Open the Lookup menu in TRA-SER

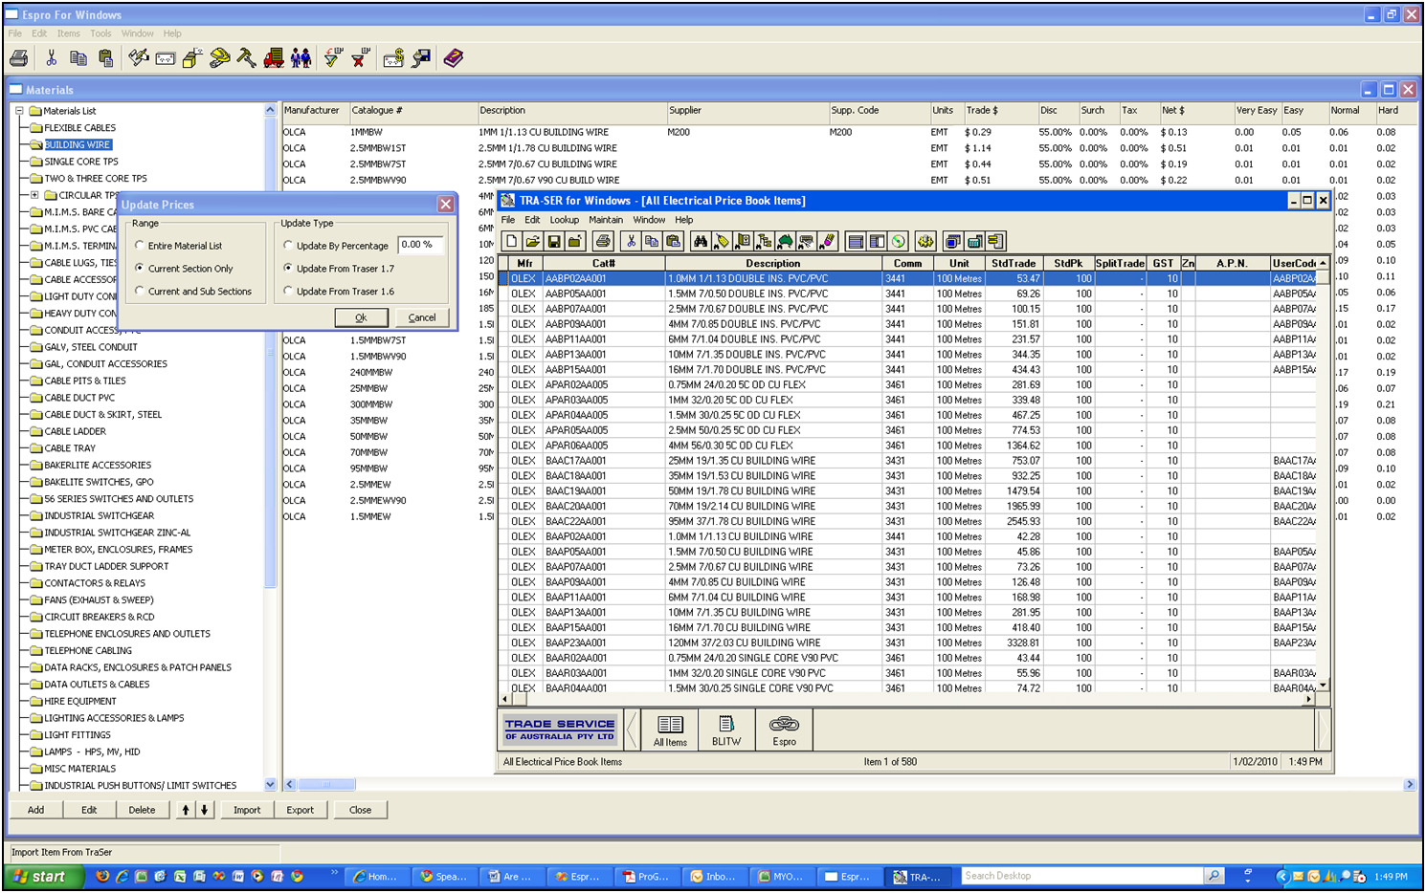(564, 220)
